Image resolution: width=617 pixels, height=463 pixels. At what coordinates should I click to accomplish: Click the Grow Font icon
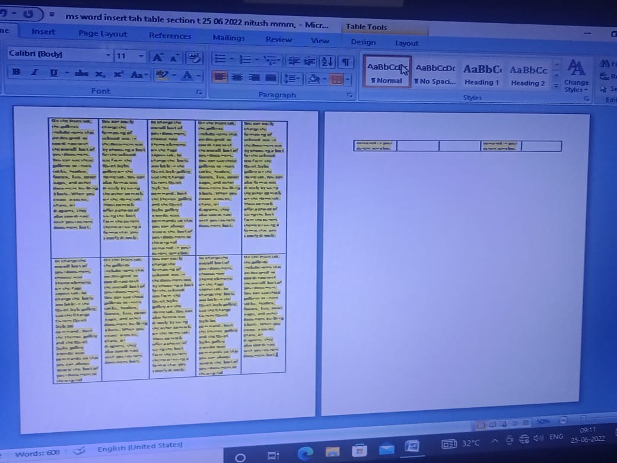pos(157,57)
